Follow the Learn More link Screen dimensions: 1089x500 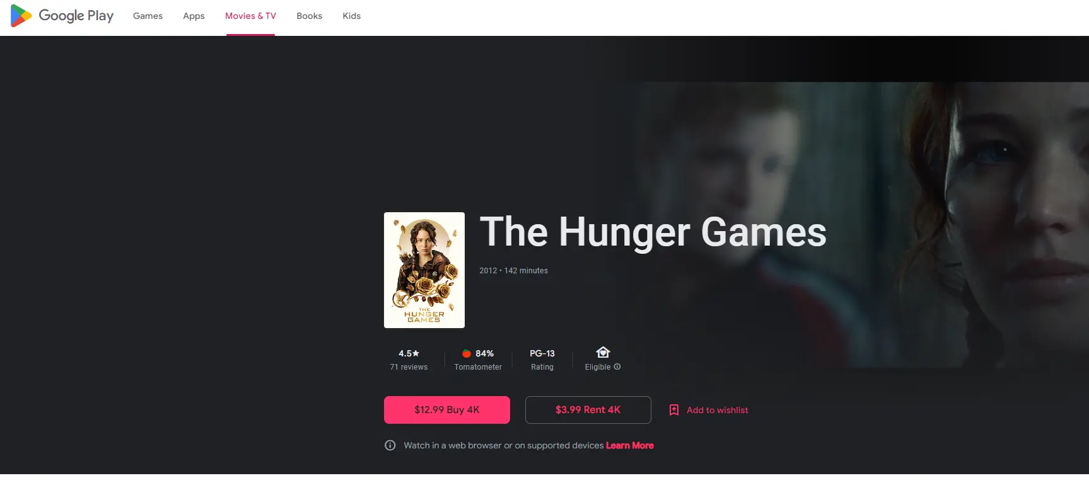coord(630,445)
